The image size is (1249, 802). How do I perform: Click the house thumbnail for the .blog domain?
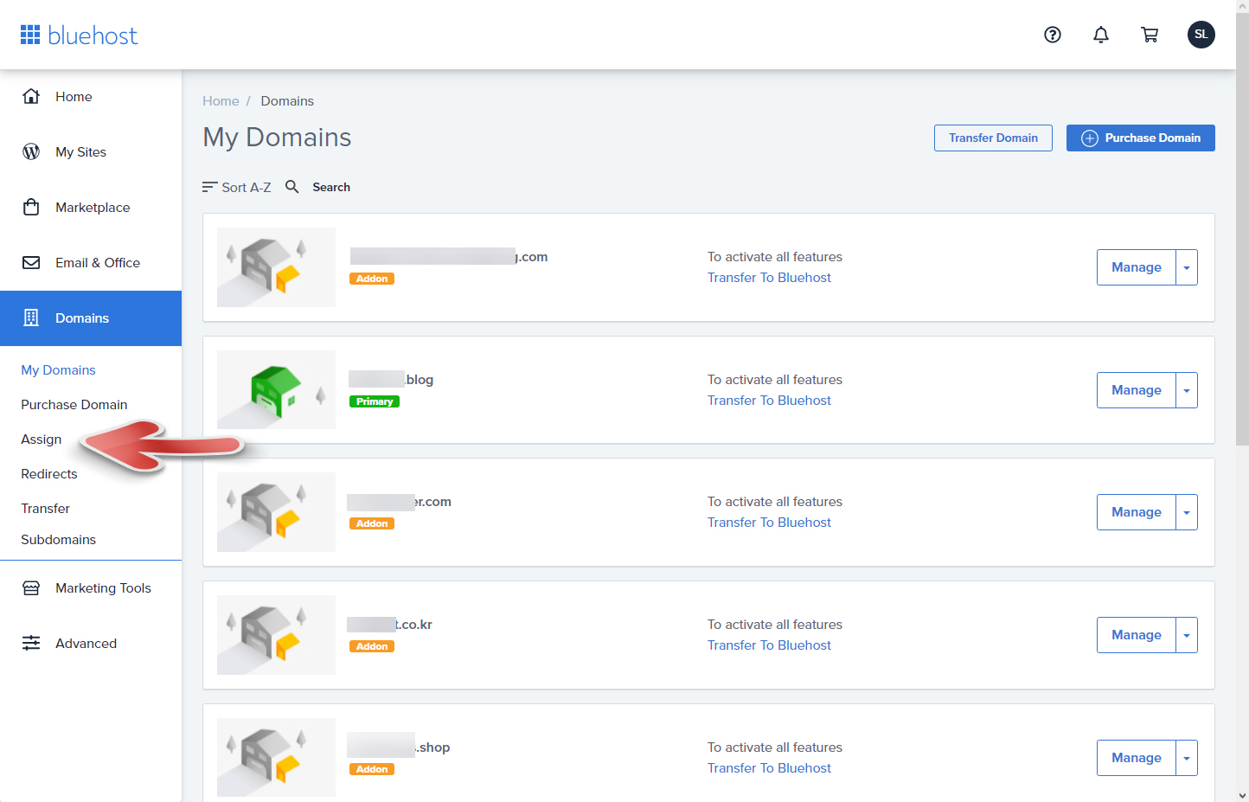276,389
